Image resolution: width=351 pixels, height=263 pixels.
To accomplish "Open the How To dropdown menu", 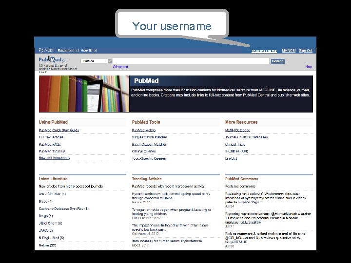I will pos(89,51).
